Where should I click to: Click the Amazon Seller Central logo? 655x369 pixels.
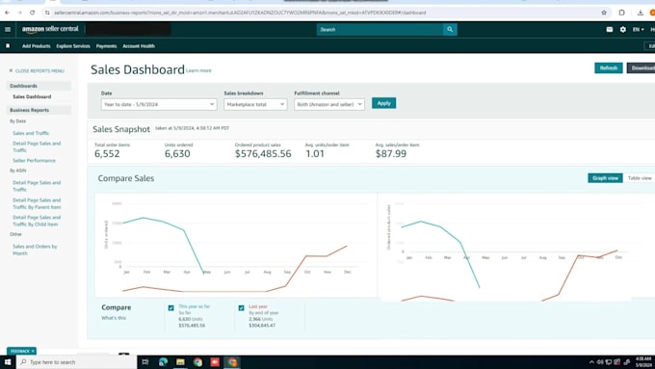[x=50, y=29]
